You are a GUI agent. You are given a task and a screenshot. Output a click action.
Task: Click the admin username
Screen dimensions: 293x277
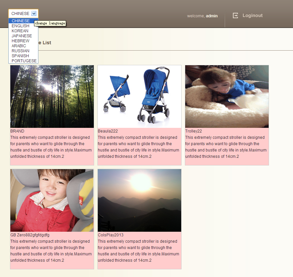[212, 16]
